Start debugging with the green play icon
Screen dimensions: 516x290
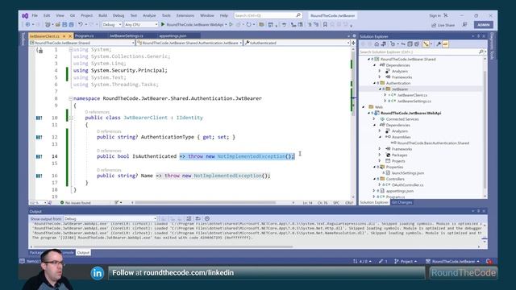163,24
